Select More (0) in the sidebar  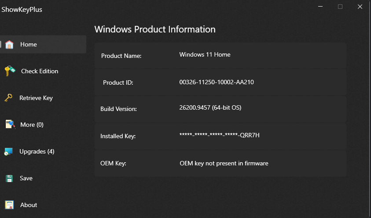(32, 125)
